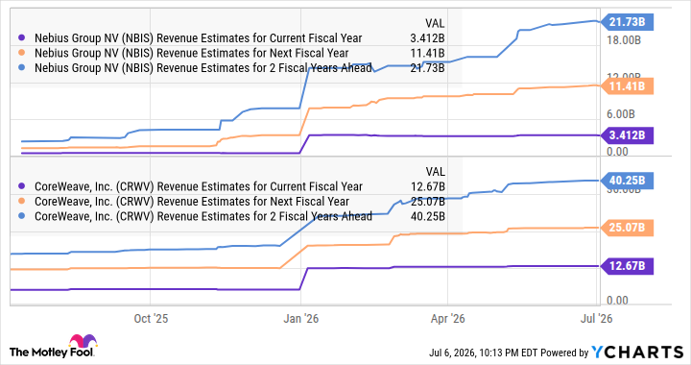Screen dimensions: 691x365
Task: Click the 12.67B purple value flag
Action: (627, 266)
